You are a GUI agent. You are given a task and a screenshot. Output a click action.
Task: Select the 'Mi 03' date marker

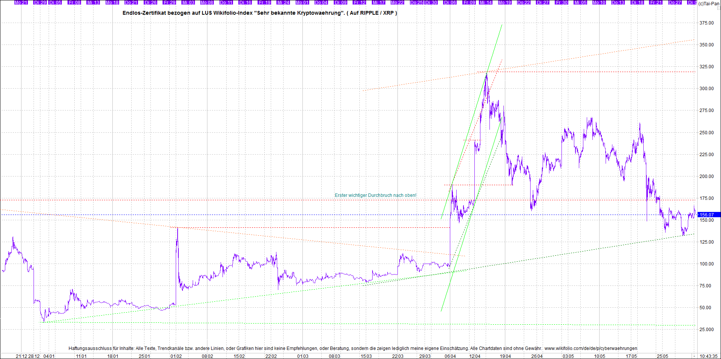coord(188,2)
